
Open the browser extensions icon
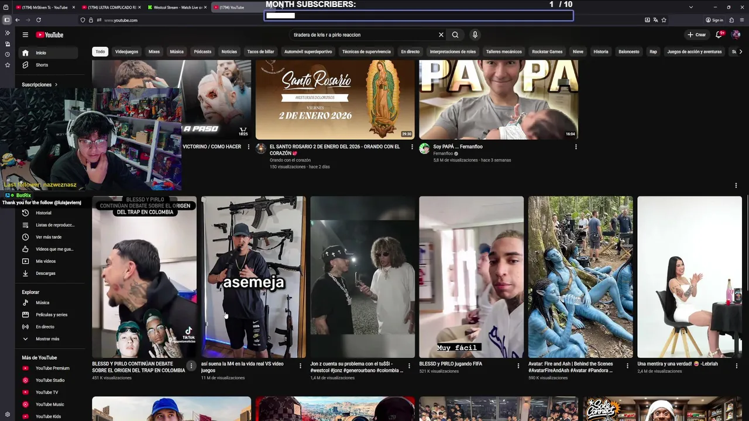pos(731,20)
